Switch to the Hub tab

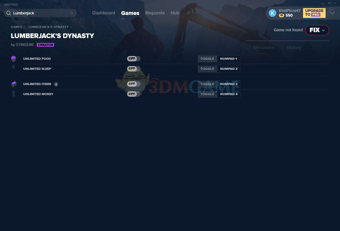[175, 13]
